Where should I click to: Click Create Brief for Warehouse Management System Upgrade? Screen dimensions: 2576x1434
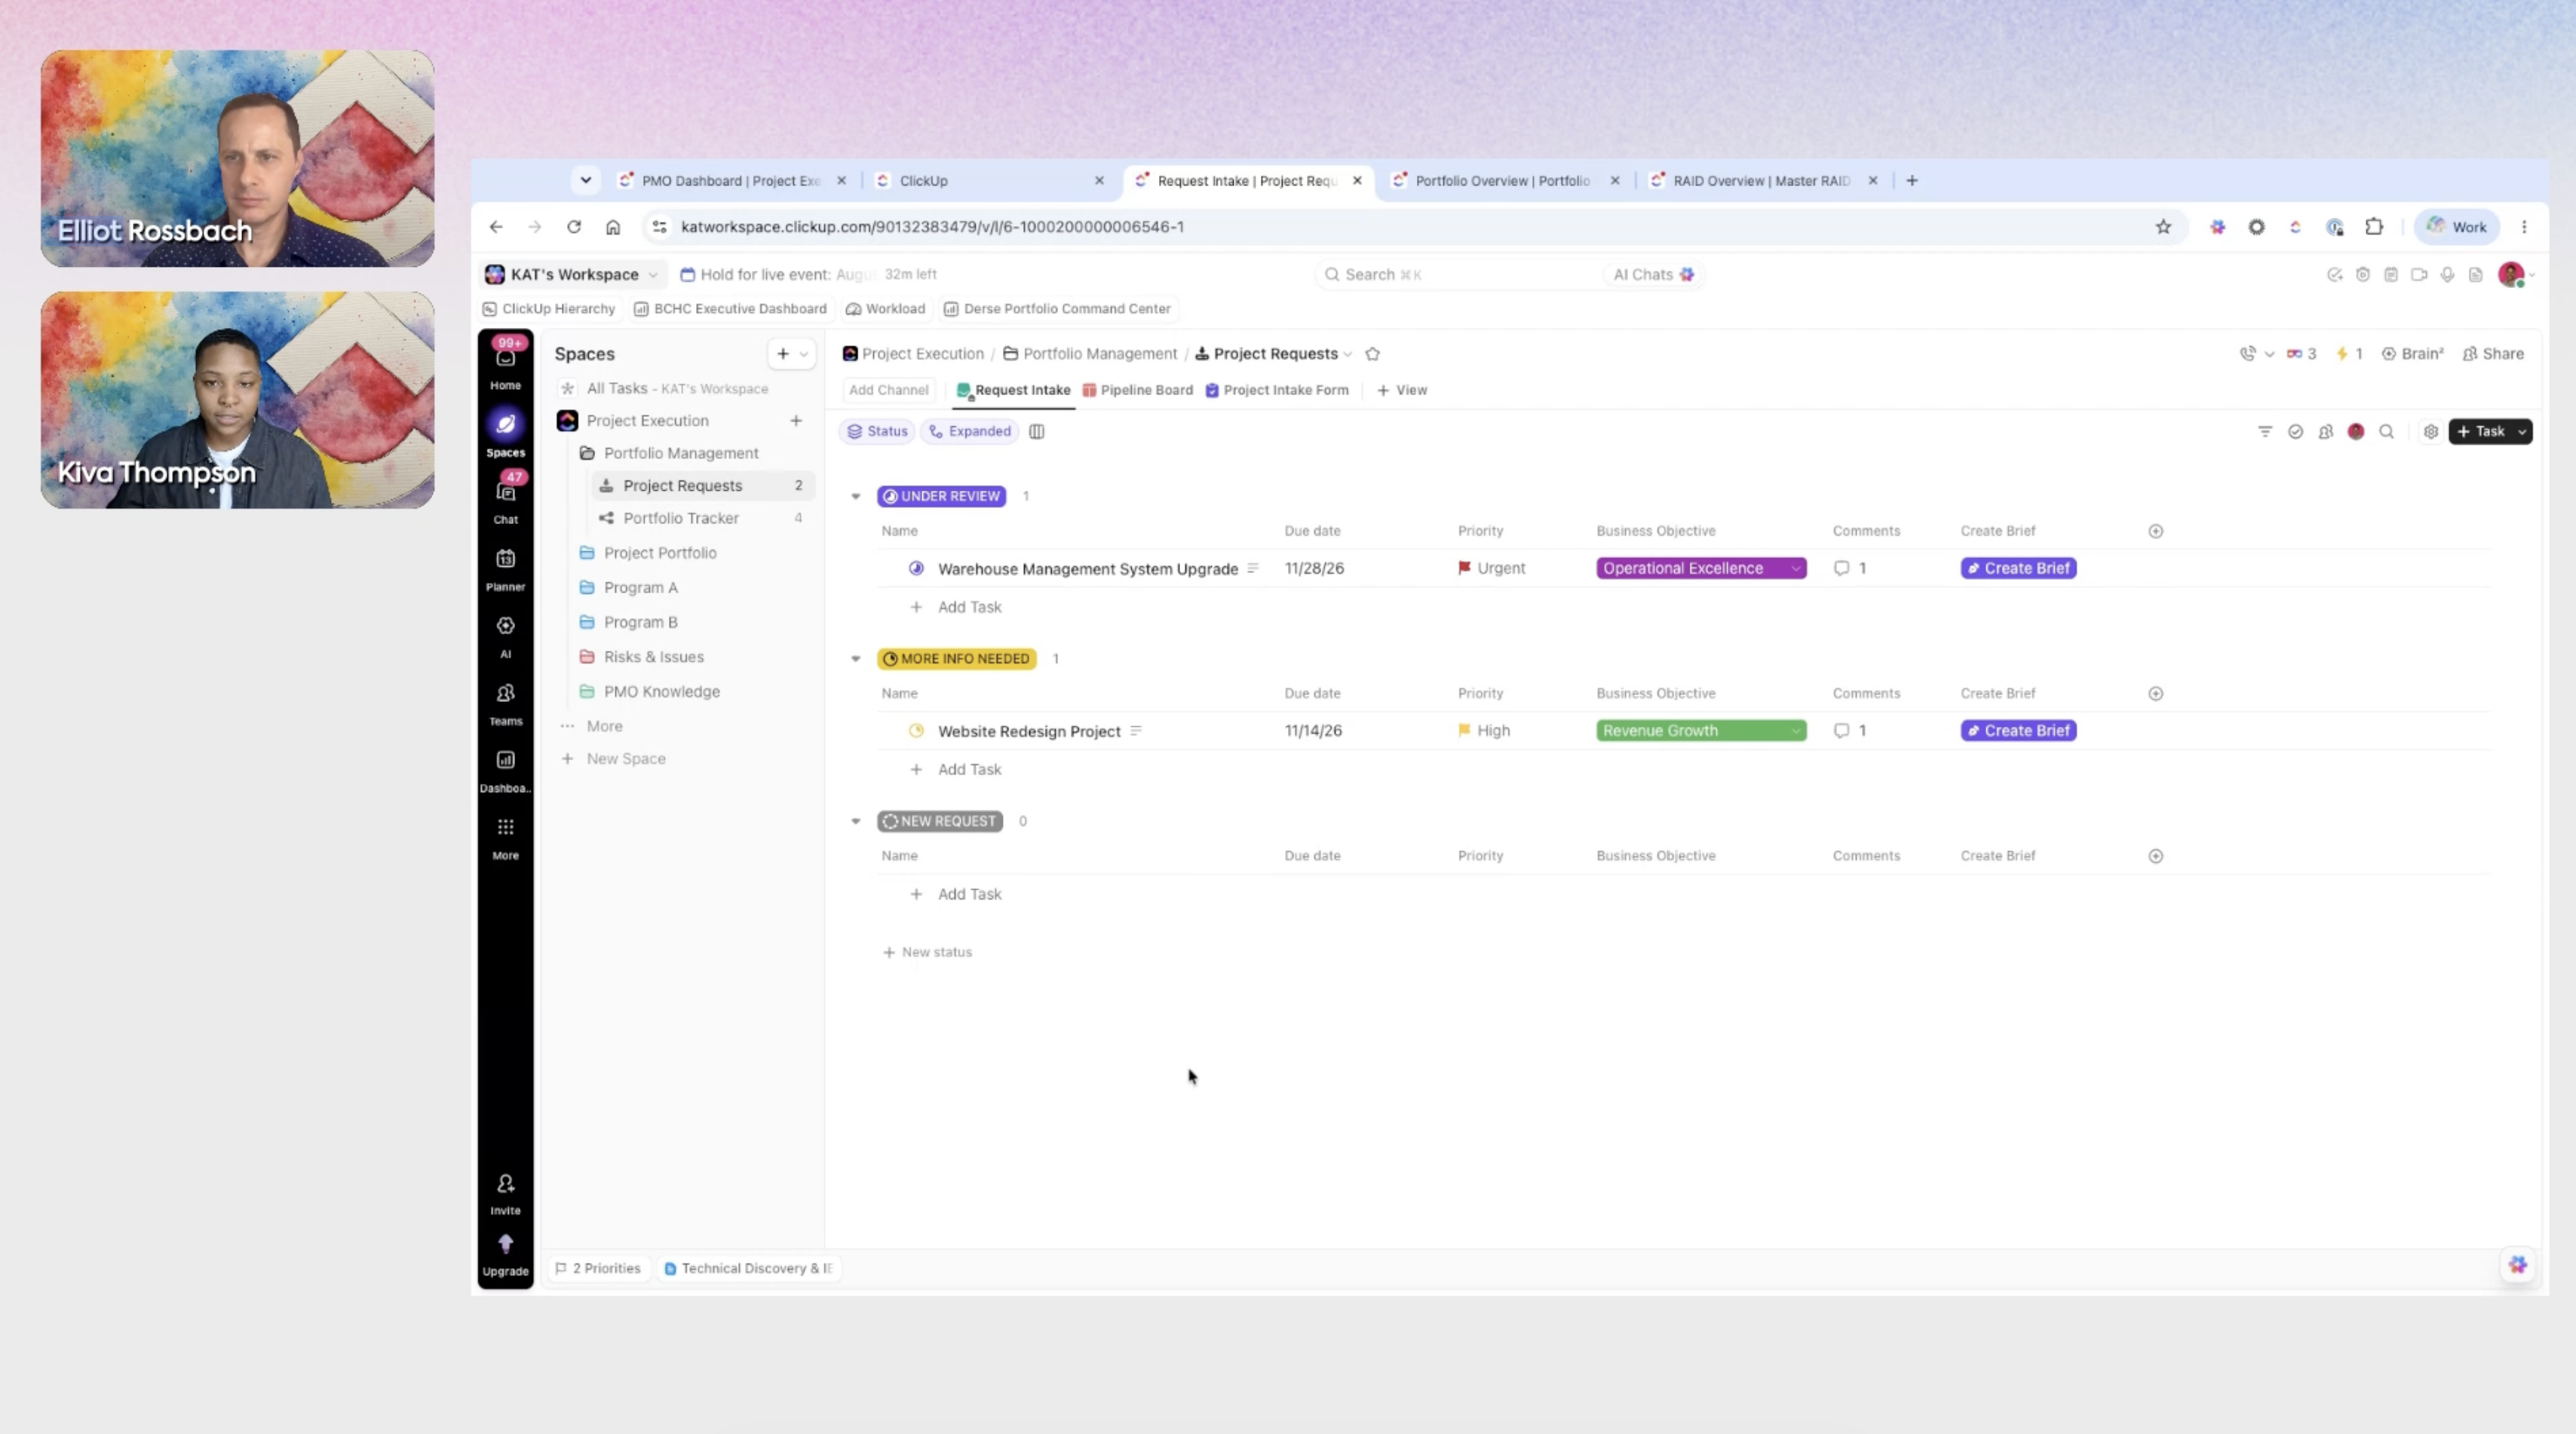[2018, 568]
